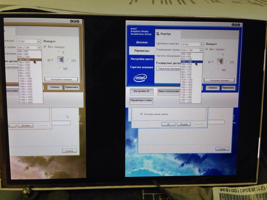The width and height of the screenshot is (267, 200).
Task: Select rotation 180 radio in the brown-tinted window
Action: (x=60, y=68)
